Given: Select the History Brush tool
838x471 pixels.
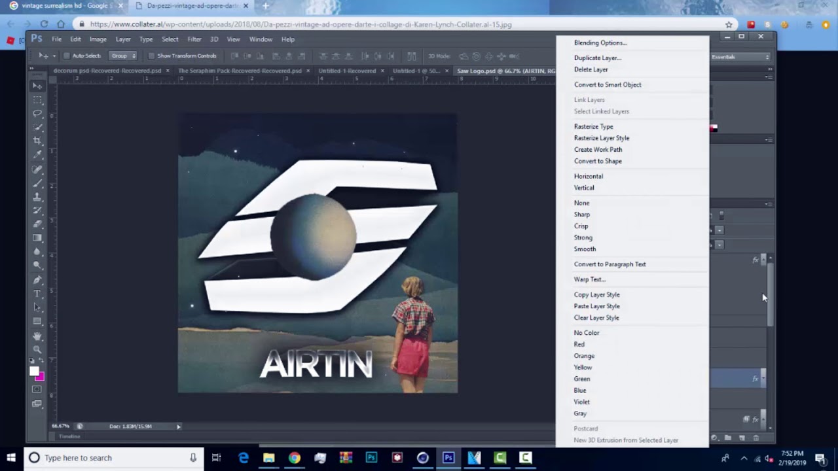Looking at the screenshot, I should tap(37, 210).
